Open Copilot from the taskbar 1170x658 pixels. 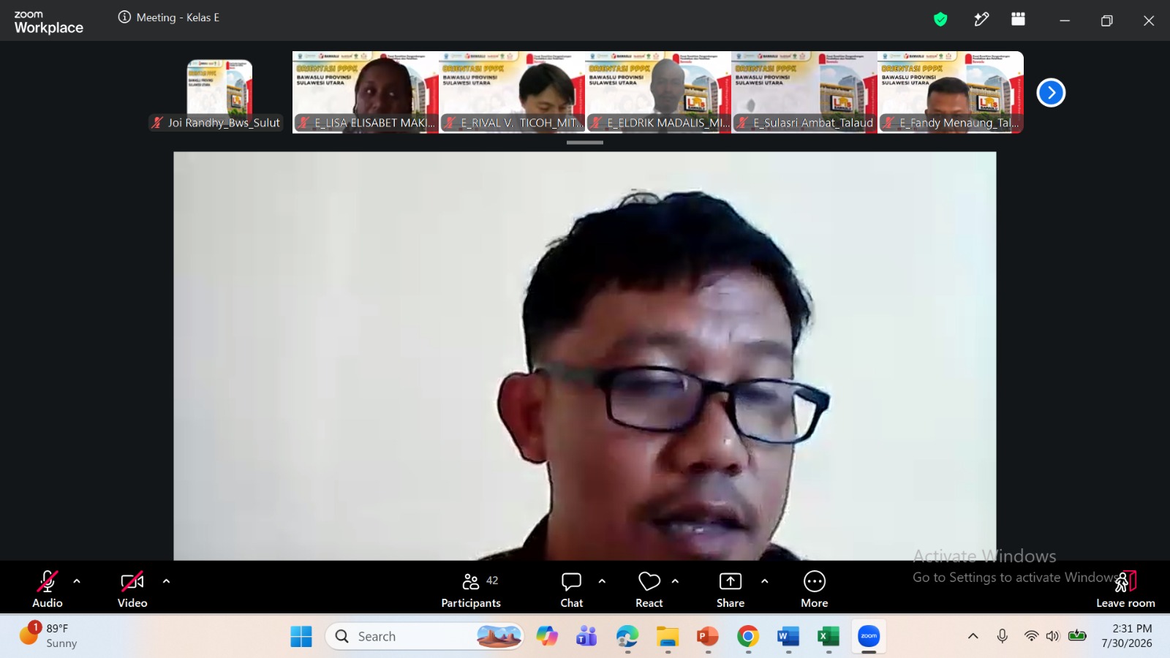547,637
